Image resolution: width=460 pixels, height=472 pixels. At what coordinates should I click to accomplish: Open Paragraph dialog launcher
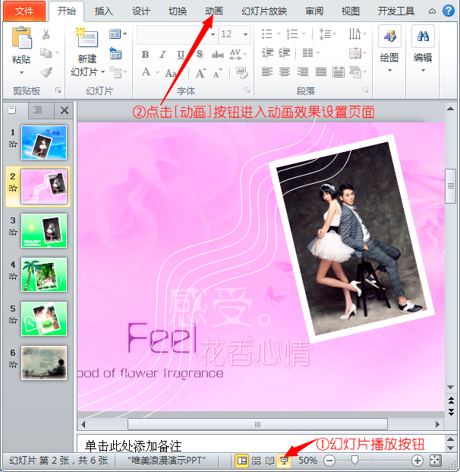pyautogui.click(x=365, y=90)
